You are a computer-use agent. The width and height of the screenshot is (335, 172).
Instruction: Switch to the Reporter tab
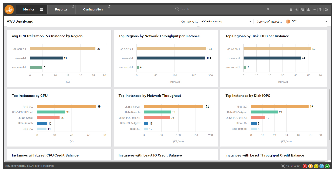(x=61, y=10)
